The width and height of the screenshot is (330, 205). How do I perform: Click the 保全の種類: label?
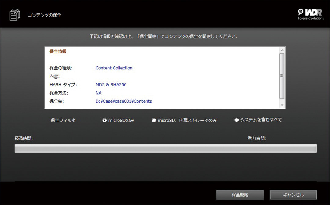coord(61,68)
